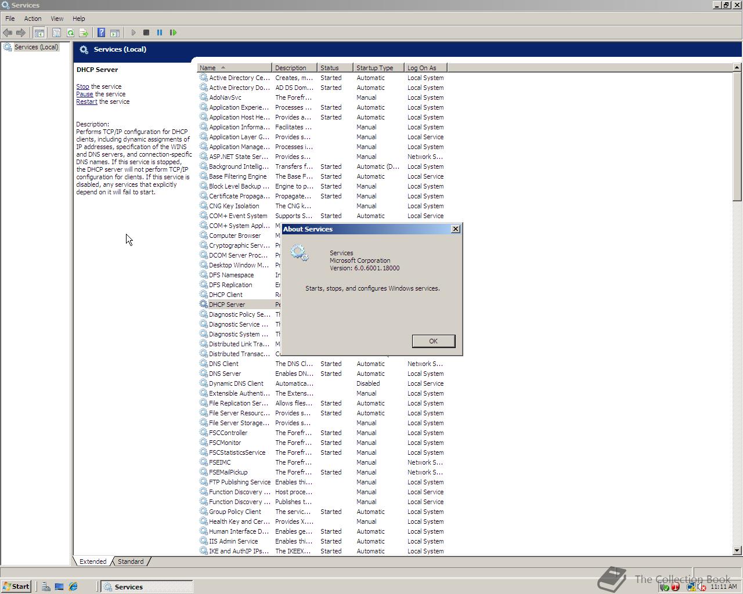Viewport: 743px width, 594px height.
Task: Select the FSCController service
Action: tap(228, 433)
